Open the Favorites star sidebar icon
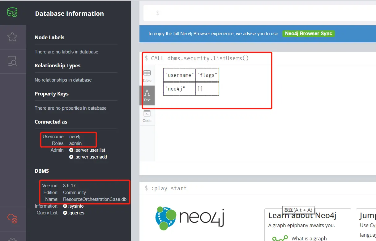Viewport: 376px width, 241px height. coord(13,37)
